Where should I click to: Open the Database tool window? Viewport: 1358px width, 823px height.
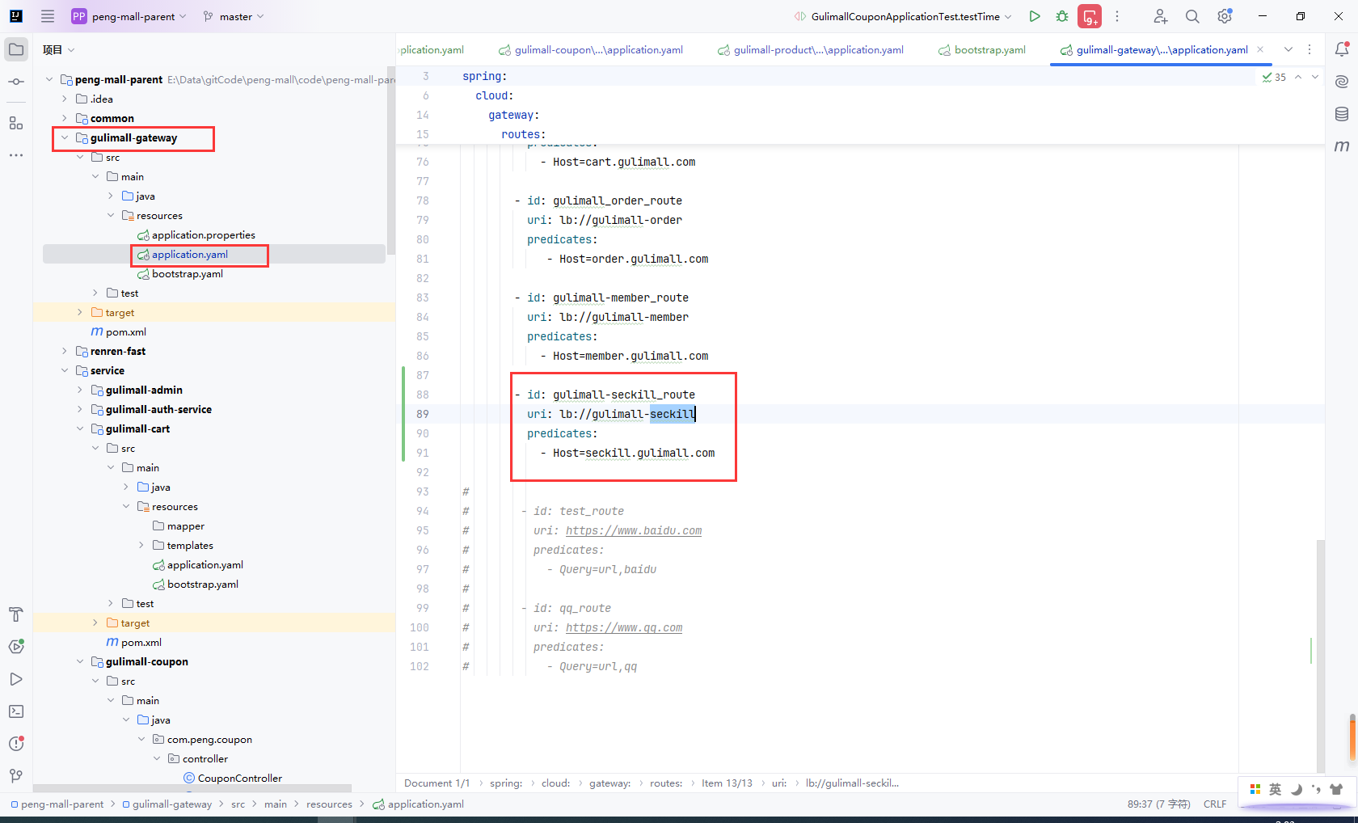tap(1342, 114)
